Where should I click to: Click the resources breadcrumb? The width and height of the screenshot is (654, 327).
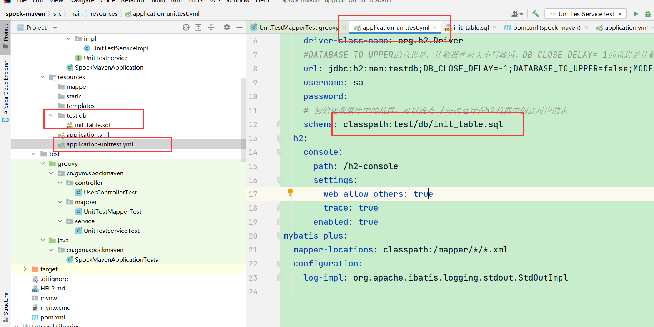click(104, 14)
